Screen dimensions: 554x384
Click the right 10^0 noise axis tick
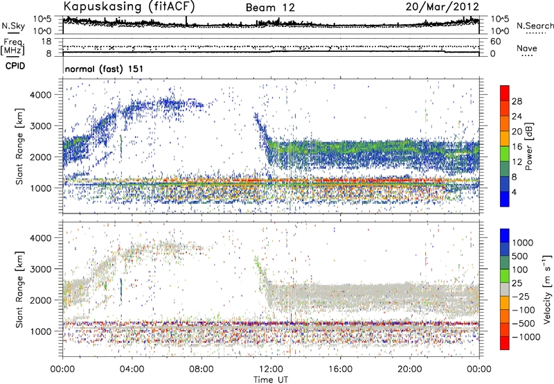(499, 31)
